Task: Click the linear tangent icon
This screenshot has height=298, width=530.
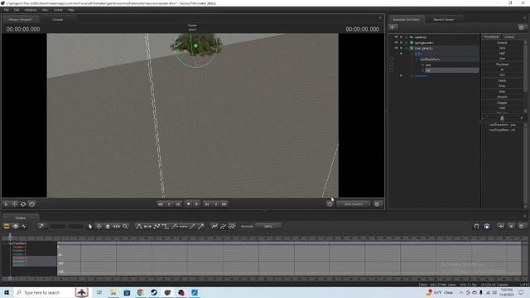Action: point(157,226)
